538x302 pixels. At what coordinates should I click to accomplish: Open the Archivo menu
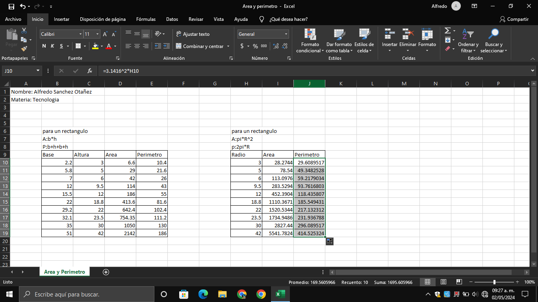pos(13,19)
